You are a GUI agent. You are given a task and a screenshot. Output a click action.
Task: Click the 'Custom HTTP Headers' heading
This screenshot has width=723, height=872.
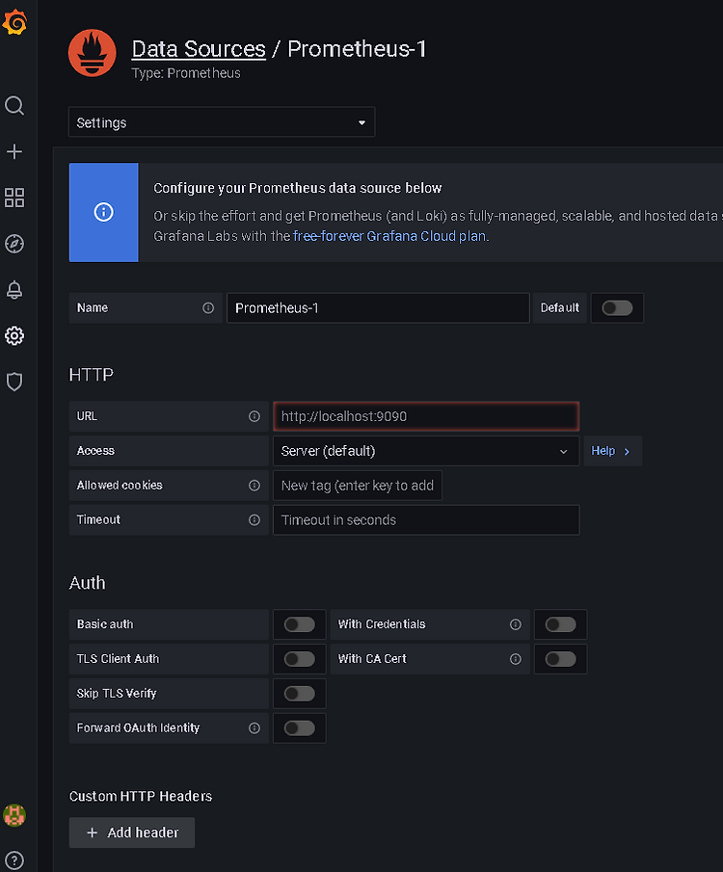click(x=141, y=796)
